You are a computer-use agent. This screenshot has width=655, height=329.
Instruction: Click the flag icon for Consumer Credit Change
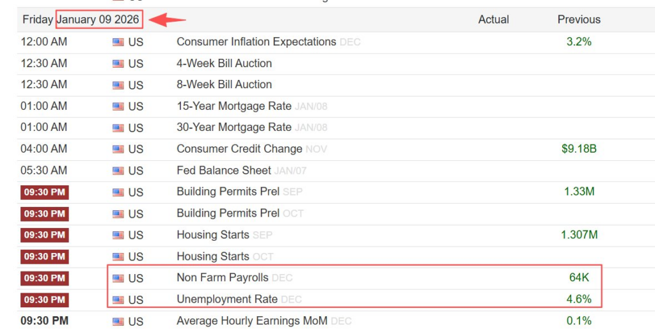pos(118,149)
